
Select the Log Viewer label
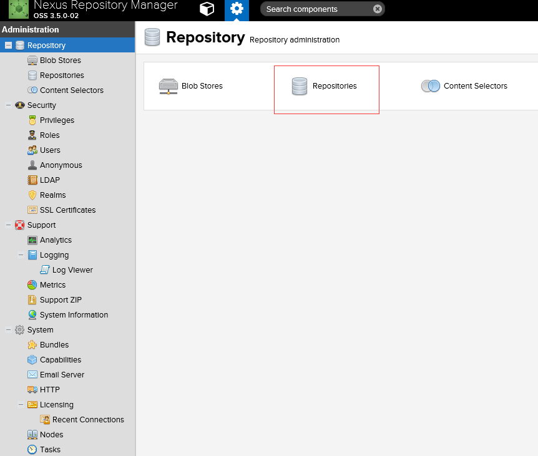point(72,270)
